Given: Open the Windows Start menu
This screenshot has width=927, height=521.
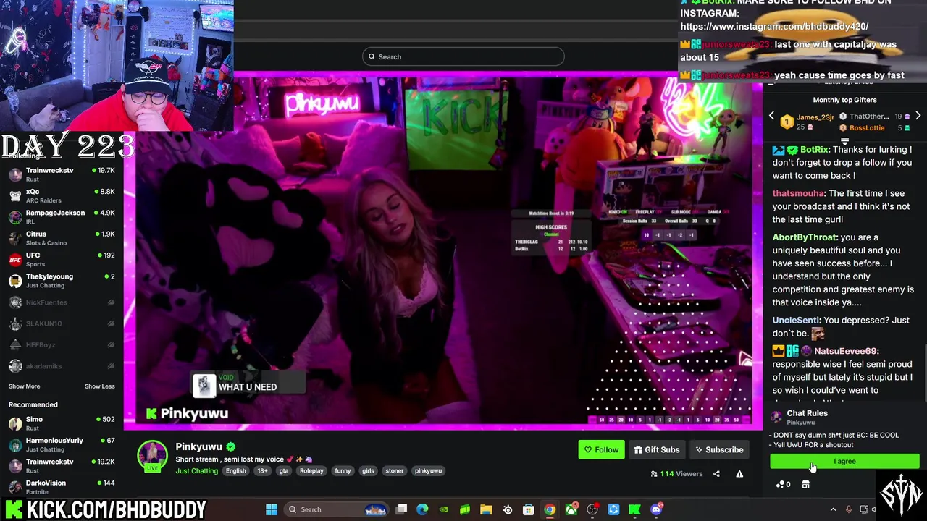Looking at the screenshot, I should (272, 509).
